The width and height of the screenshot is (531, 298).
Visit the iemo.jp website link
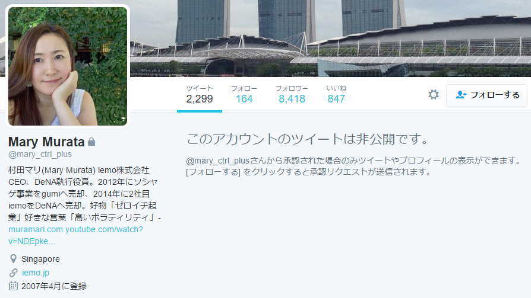pos(36,273)
